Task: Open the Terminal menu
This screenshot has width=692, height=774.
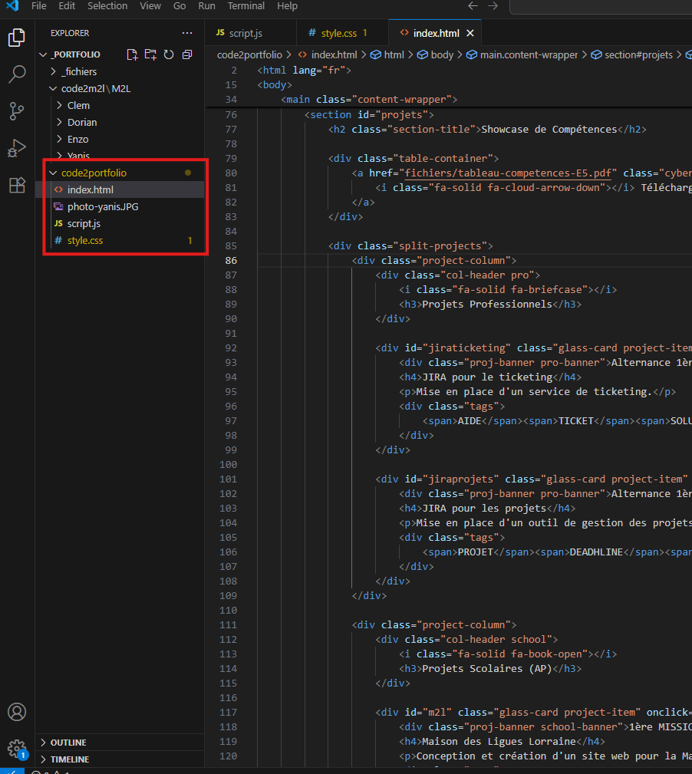Action: pyautogui.click(x=245, y=6)
